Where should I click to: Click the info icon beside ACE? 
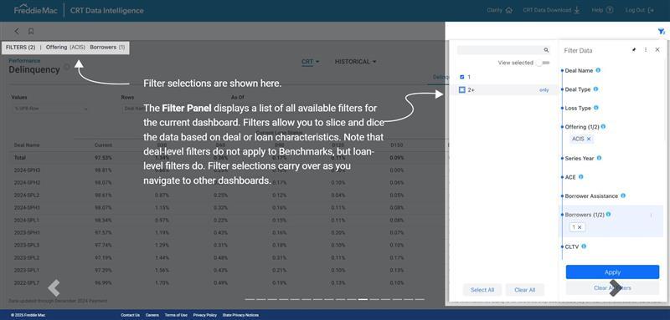coord(580,177)
